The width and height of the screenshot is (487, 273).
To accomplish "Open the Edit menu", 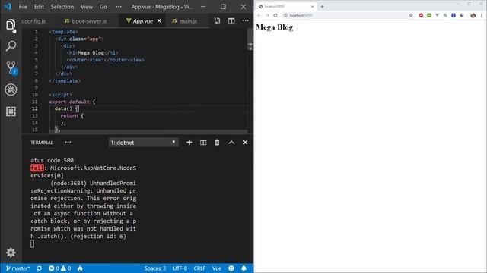I will click(x=39, y=7).
